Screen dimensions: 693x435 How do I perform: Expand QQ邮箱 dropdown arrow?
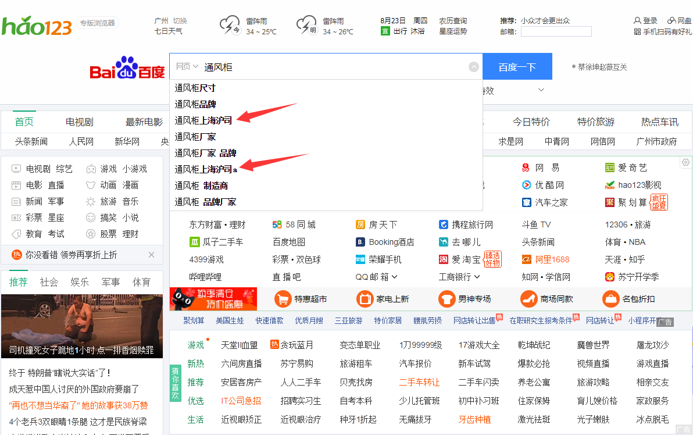click(x=395, y=277)
